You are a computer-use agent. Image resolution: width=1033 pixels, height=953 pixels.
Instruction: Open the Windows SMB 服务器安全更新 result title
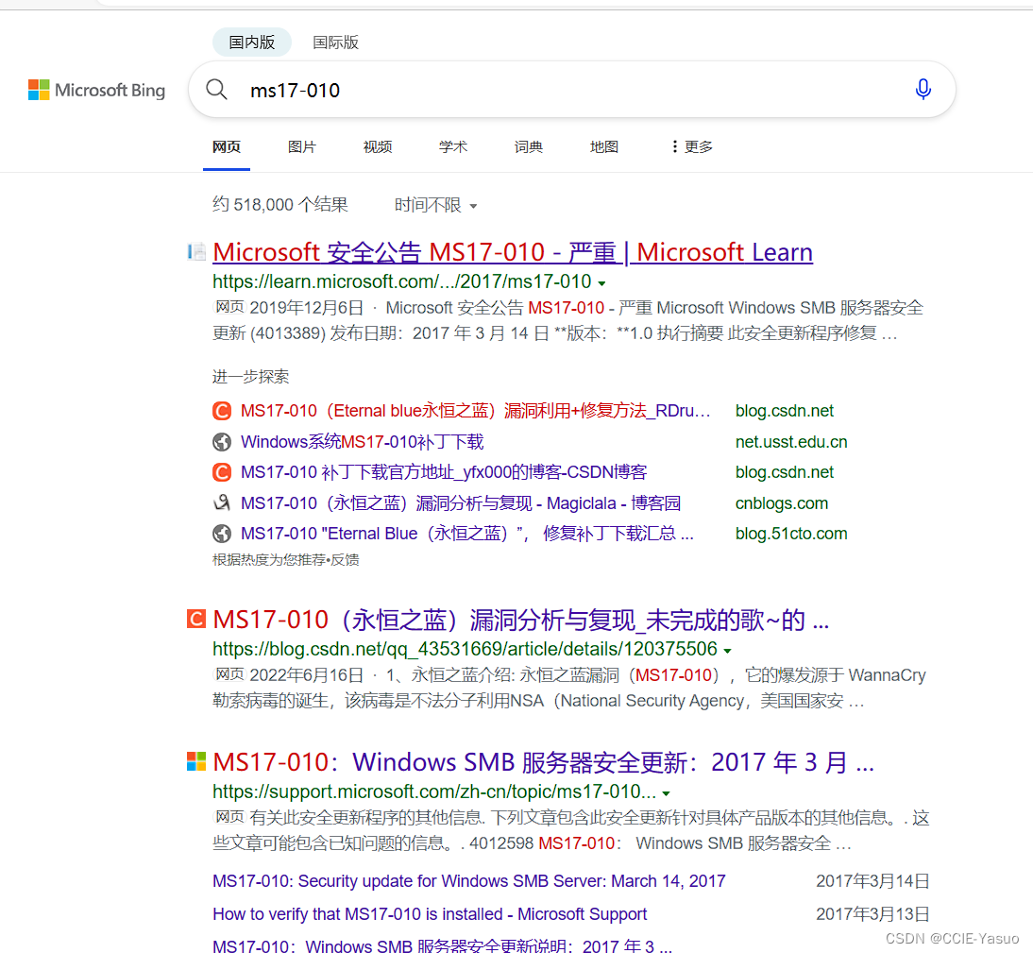point(544,762)
